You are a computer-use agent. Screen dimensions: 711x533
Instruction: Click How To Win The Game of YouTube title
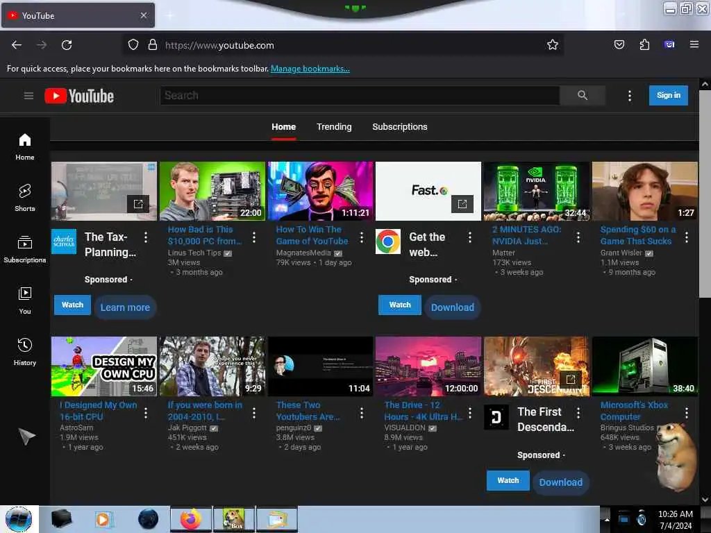tap(312, 235)
